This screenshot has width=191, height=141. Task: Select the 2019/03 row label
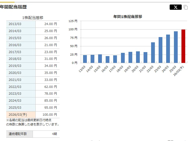pos(15,66)
